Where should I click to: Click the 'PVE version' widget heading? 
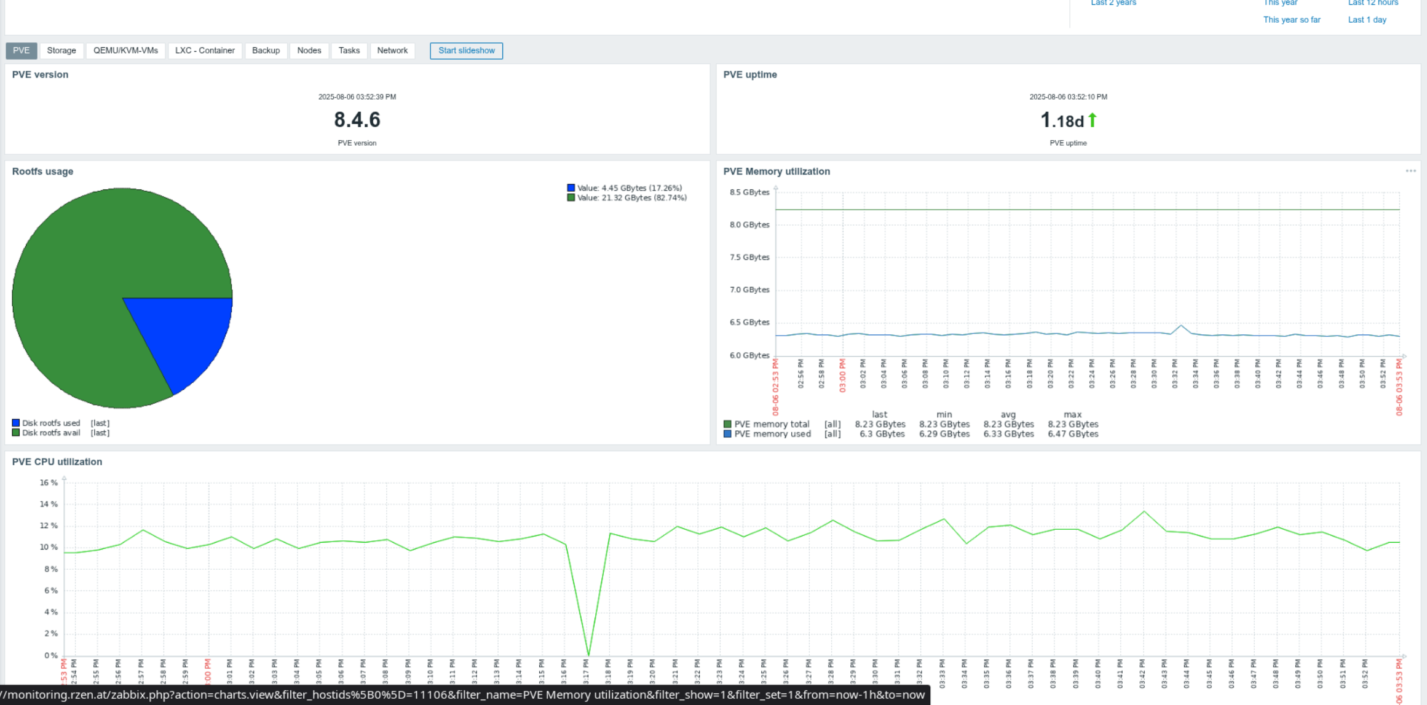(40, 74)
